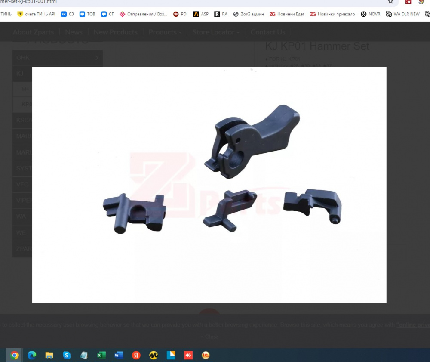The height and width of the screenshot is (362, 430).
Task: Expand the GHK category arrow in sidebar
Action: (97, 58)
